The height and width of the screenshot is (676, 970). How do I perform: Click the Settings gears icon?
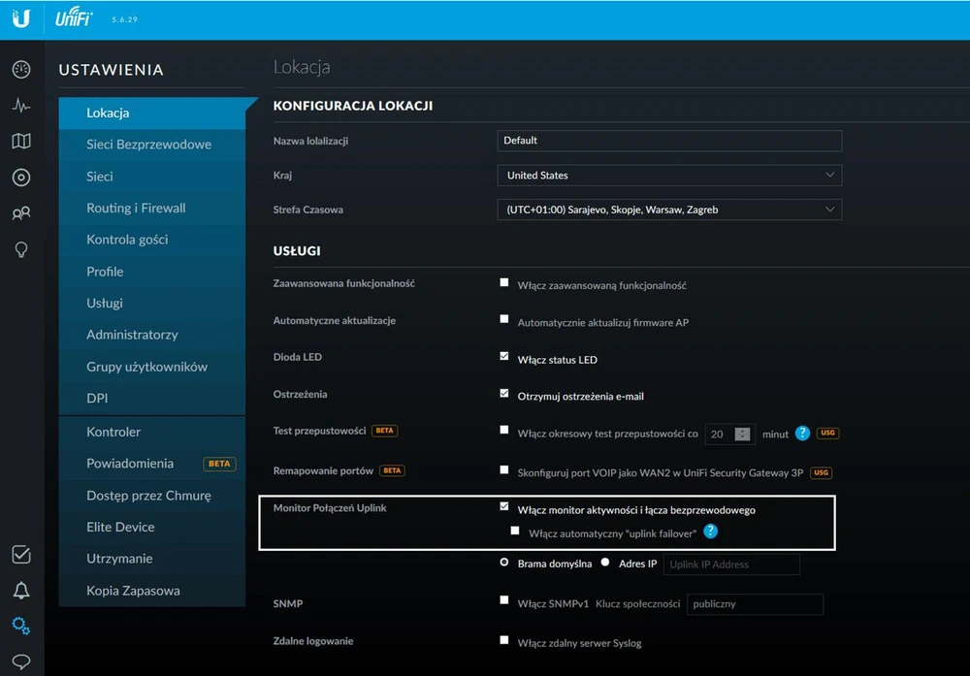pyautogui.click(x=20, y=627)
